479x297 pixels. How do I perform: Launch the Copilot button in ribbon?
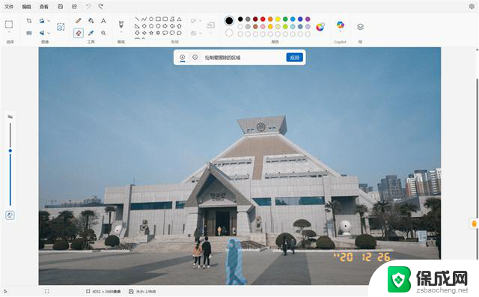click(340, 25)
